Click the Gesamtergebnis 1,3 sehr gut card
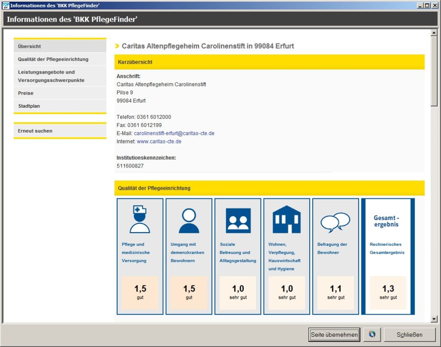 (388, 256)
